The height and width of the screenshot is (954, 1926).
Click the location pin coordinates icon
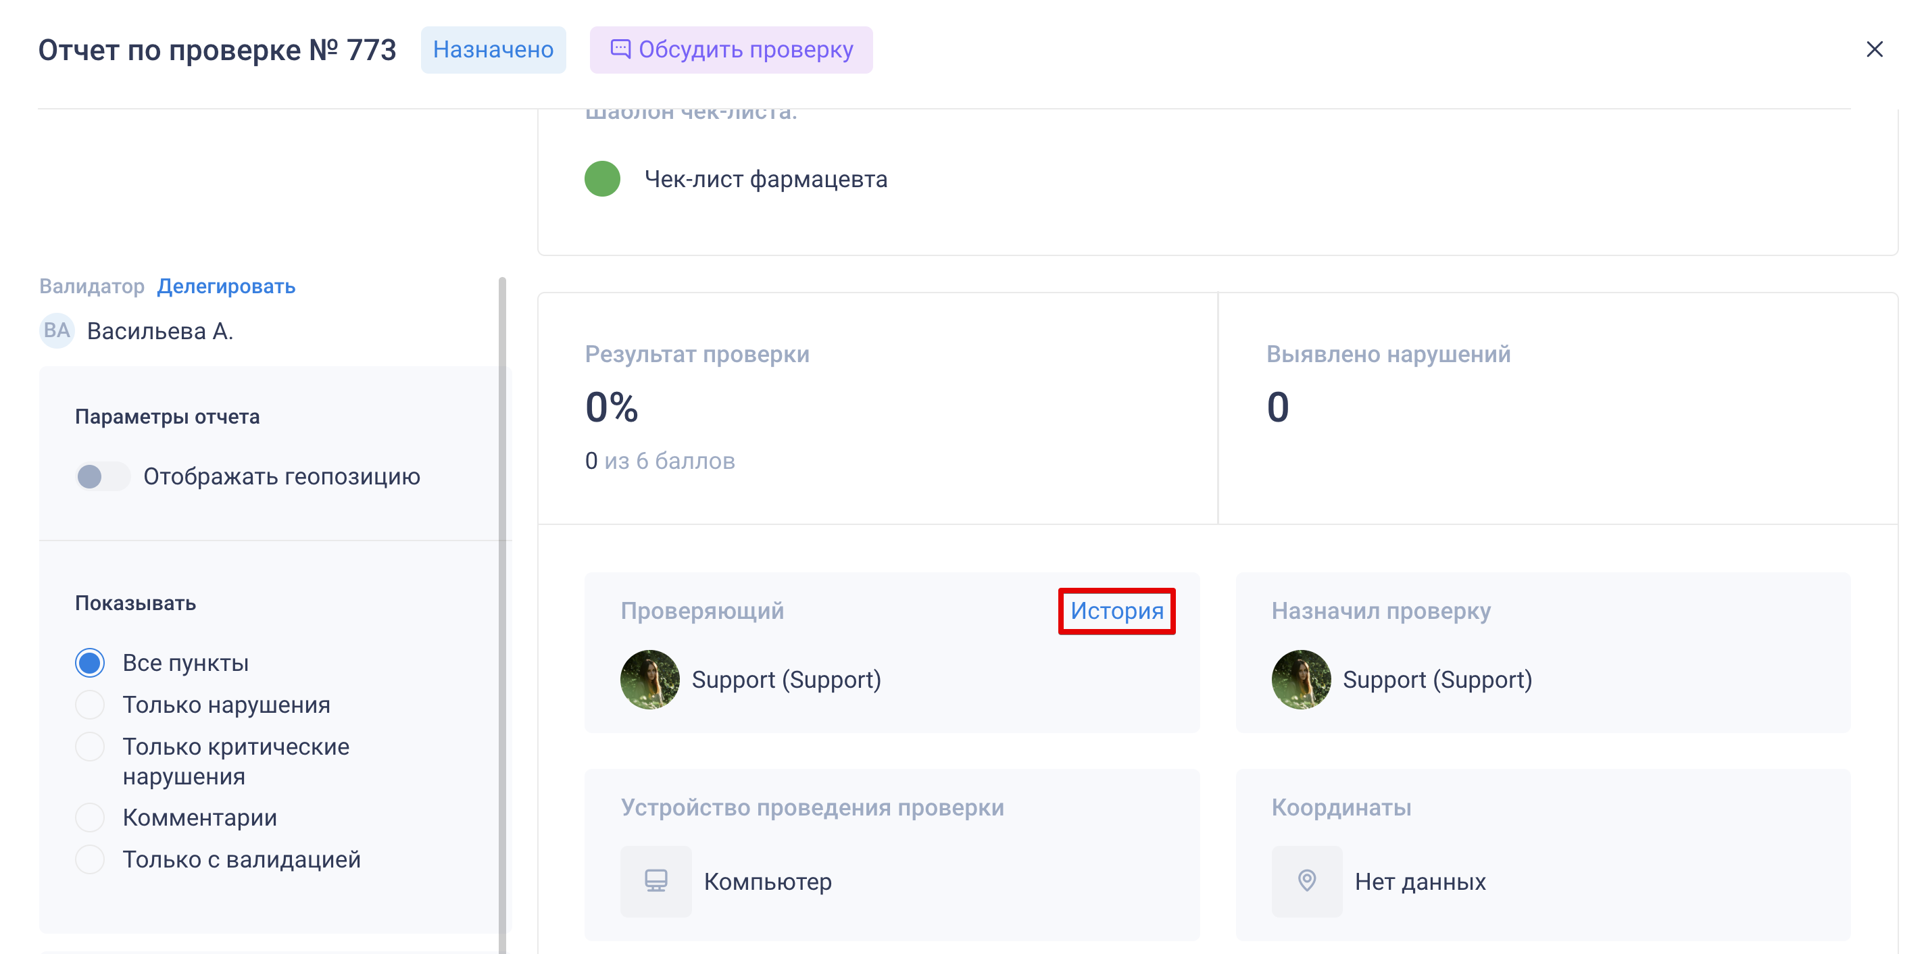[1306, 881]
